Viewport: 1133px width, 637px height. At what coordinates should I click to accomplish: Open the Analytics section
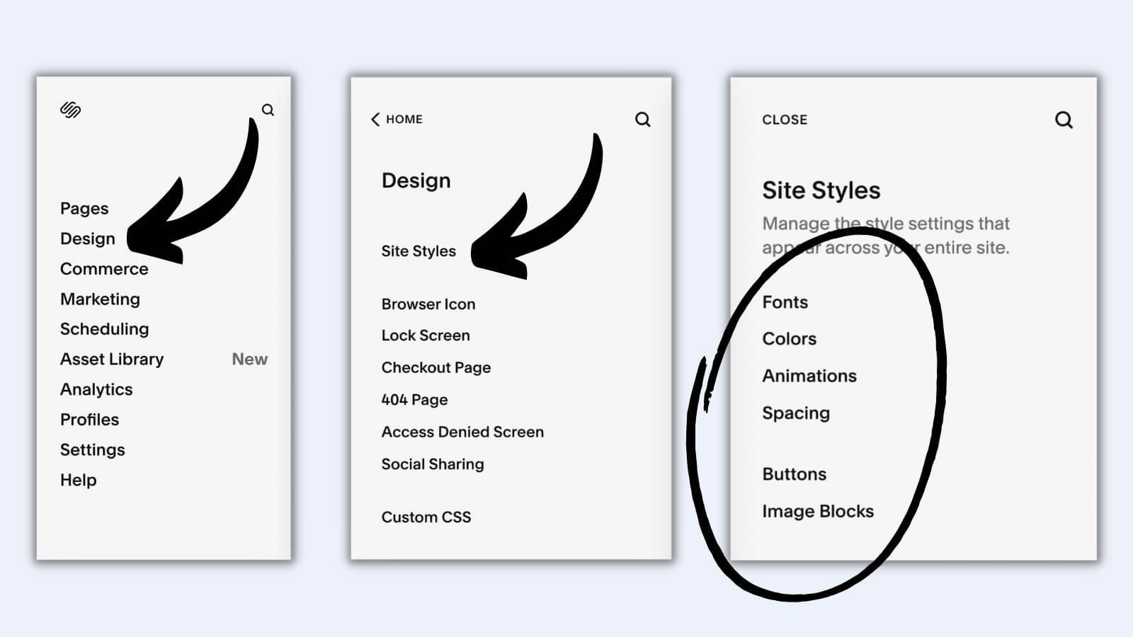click(x=96, y=389)
